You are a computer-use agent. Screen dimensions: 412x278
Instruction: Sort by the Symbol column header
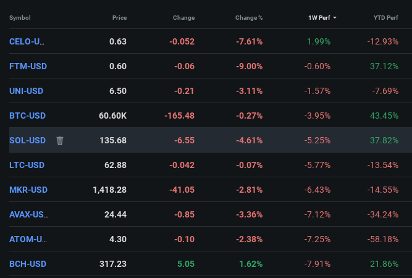20,17
